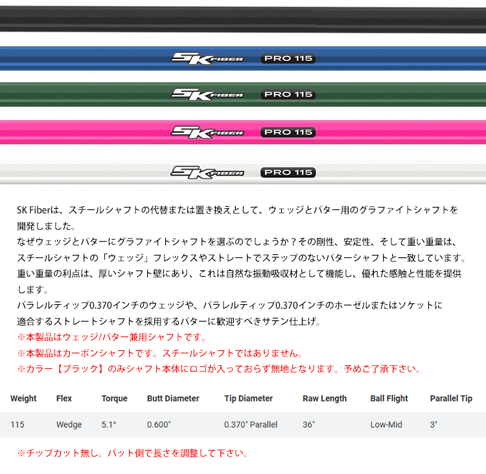Click the line starting なぜウェッジとパターに

click(237, 242)
